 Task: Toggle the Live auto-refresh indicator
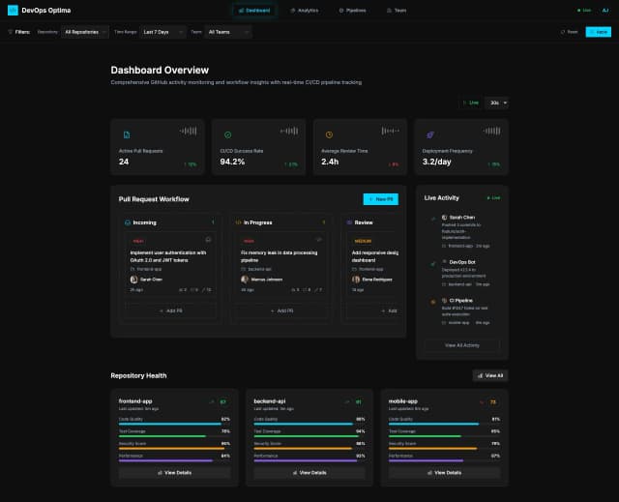(470, 102)
